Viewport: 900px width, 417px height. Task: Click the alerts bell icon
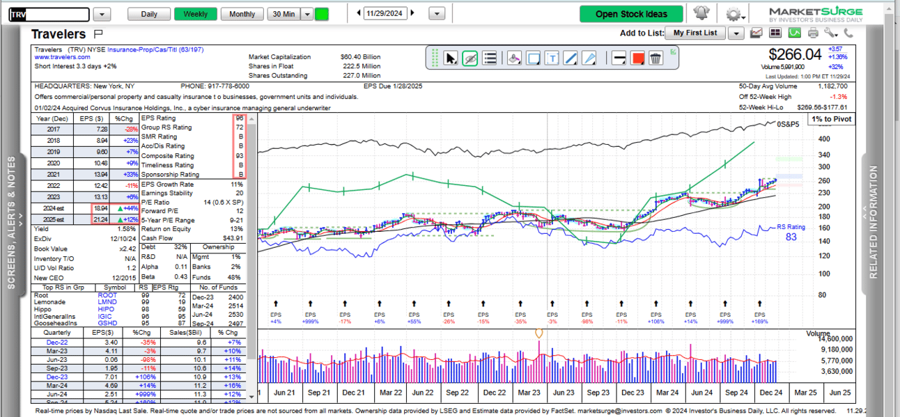pos(700,14)
